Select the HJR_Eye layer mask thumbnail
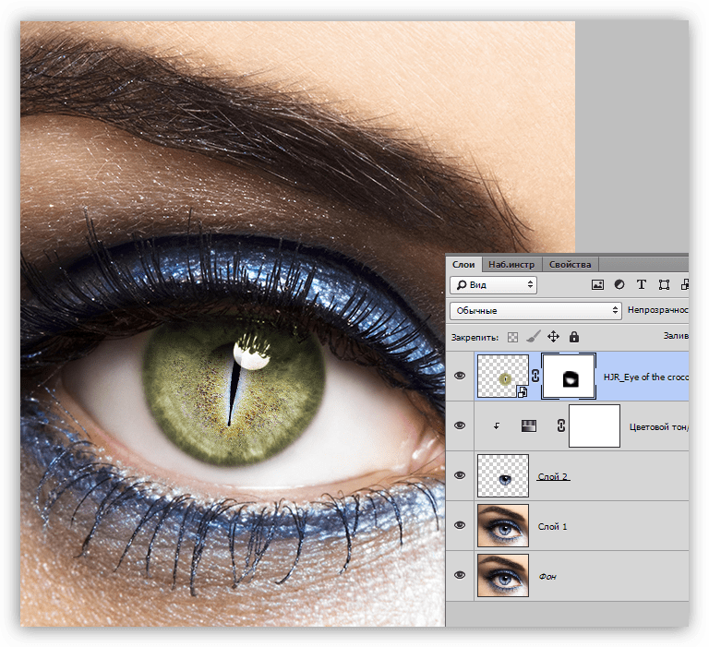 [x=569, y=377]
